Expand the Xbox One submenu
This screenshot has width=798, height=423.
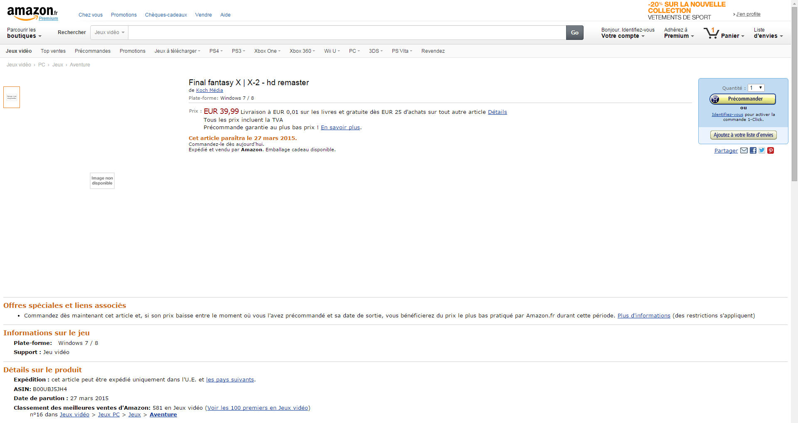coord(267,51)
